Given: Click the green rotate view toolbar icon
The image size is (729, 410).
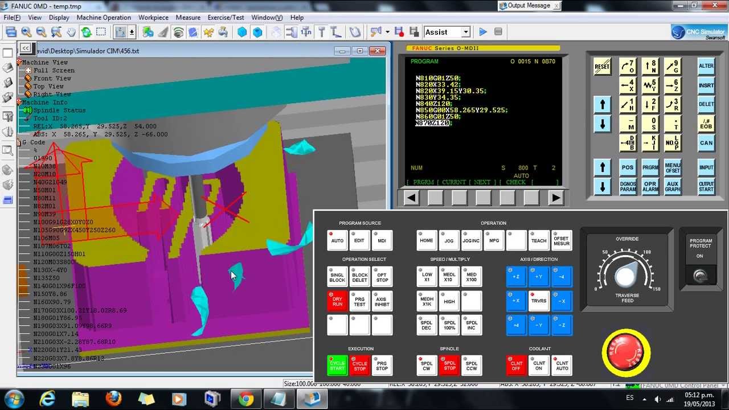Looking at the screenshot, I should [86, 32].
